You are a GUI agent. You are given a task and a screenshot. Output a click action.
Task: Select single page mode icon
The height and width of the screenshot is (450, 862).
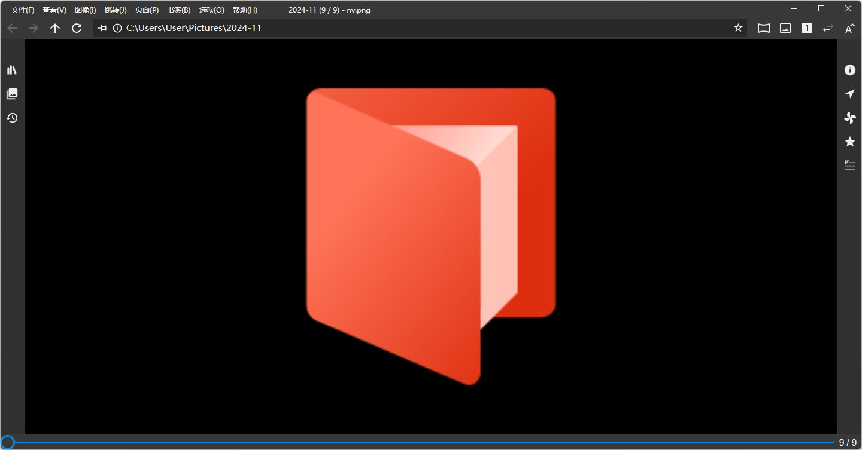[x=807, y=28]
